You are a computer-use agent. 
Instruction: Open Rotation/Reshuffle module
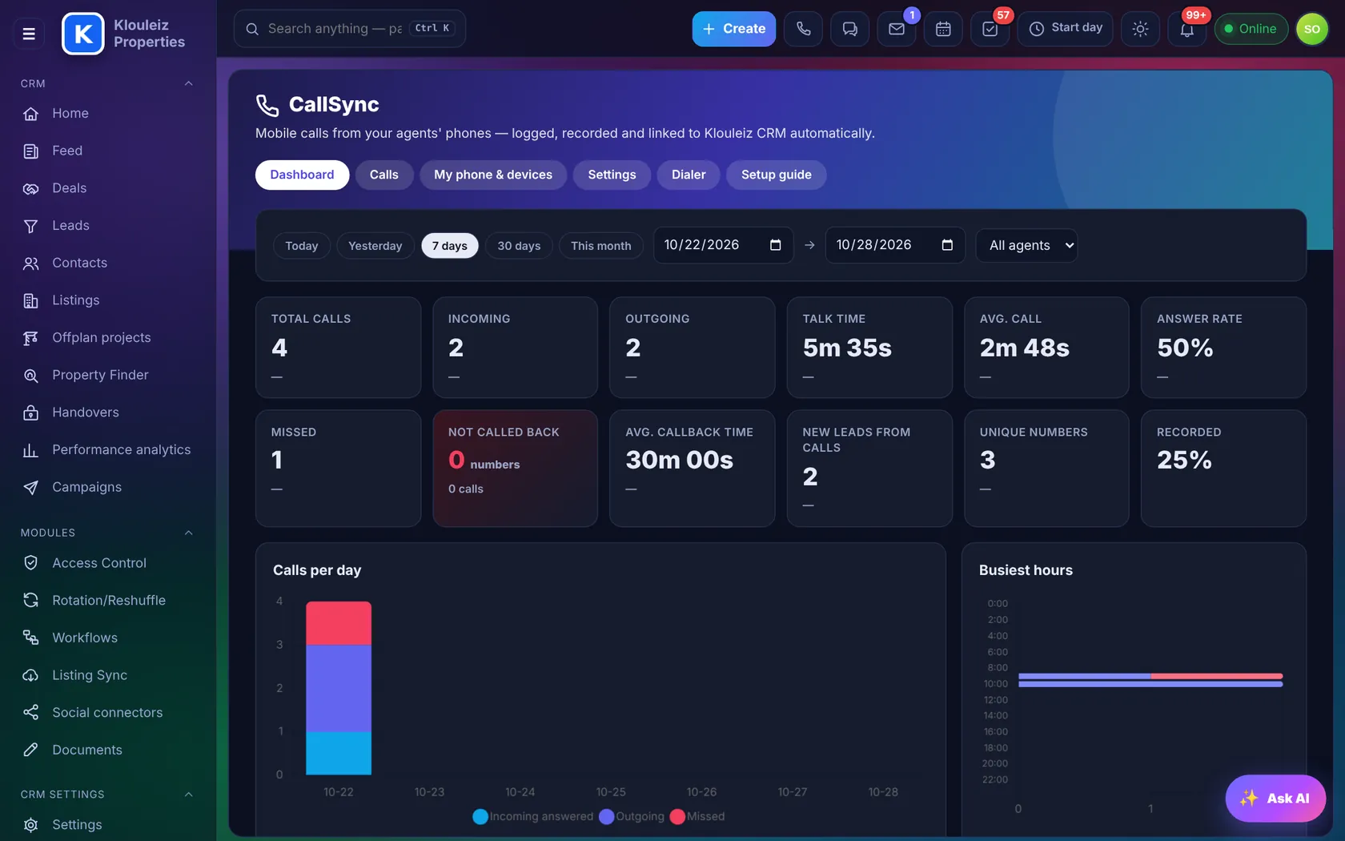pyautogui.click(x=108, y=601)
